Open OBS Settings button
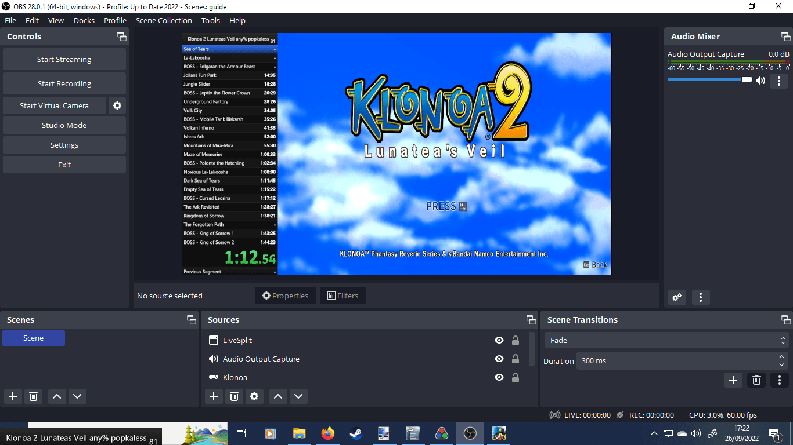Viewport: 793px width, 445px height. [64, 145]
